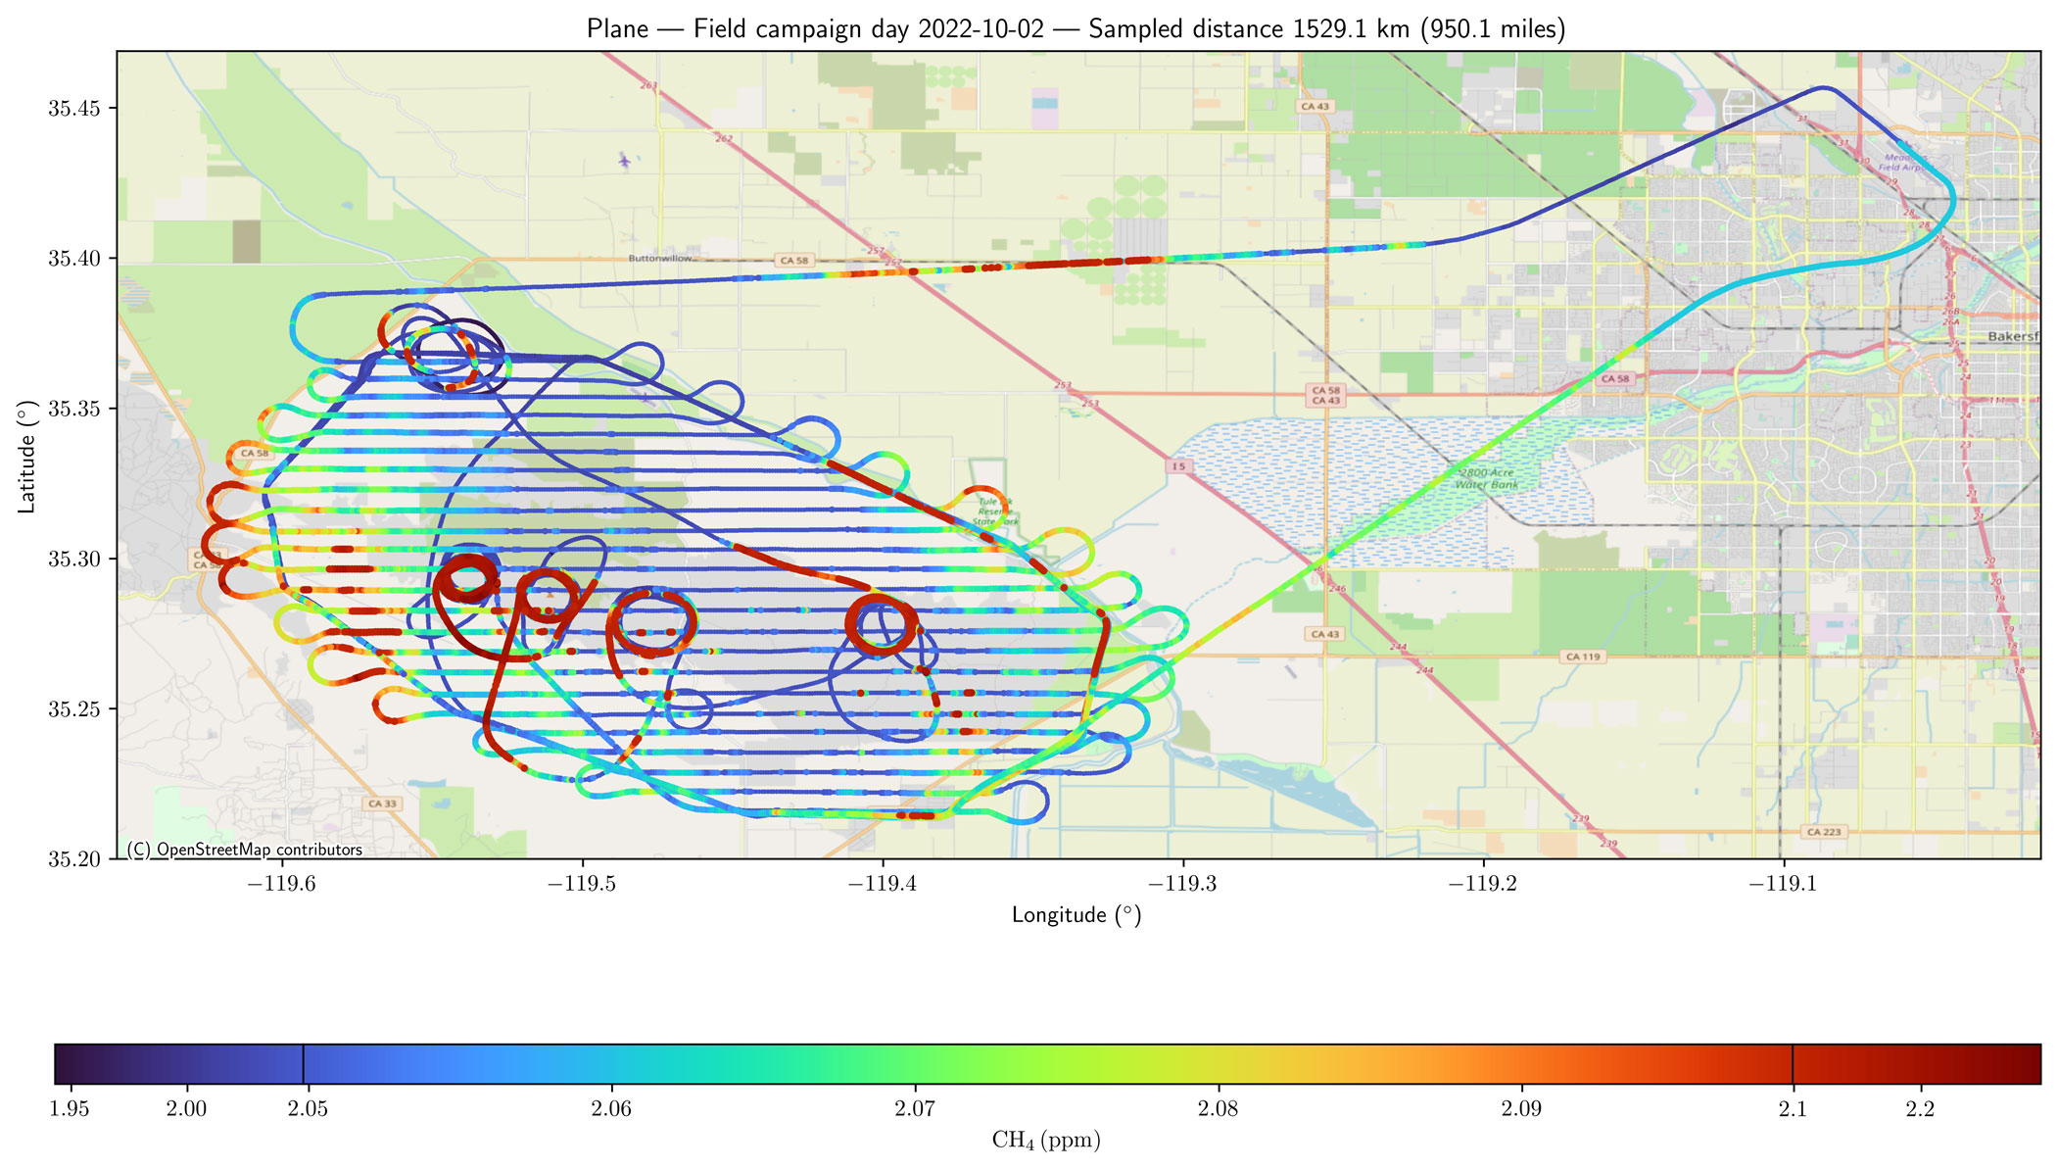Click the Buttonwillow town label

[660, 259]
